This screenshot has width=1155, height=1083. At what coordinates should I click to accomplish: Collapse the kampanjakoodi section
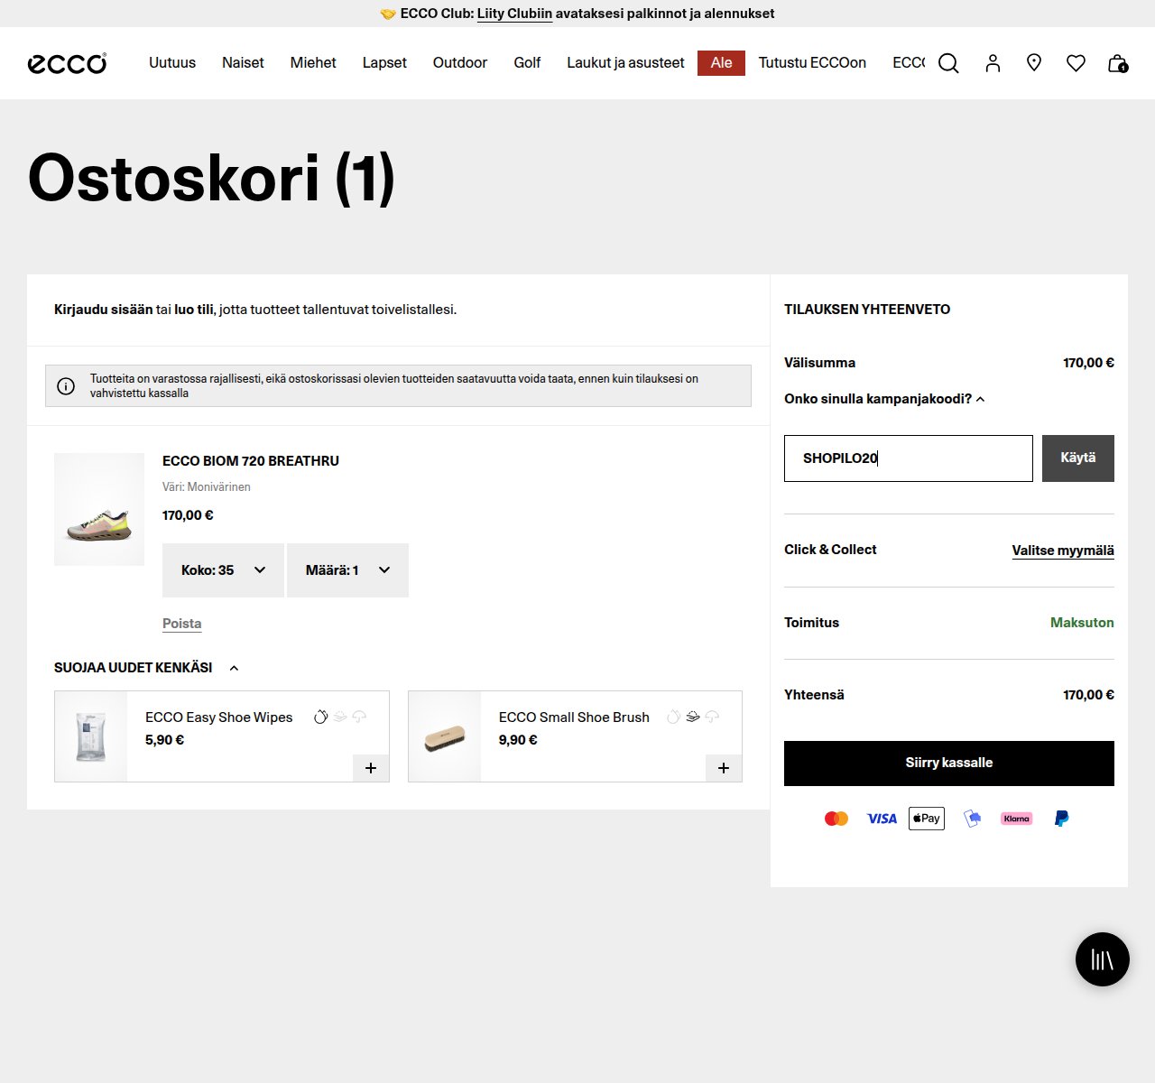pos(884,399)
